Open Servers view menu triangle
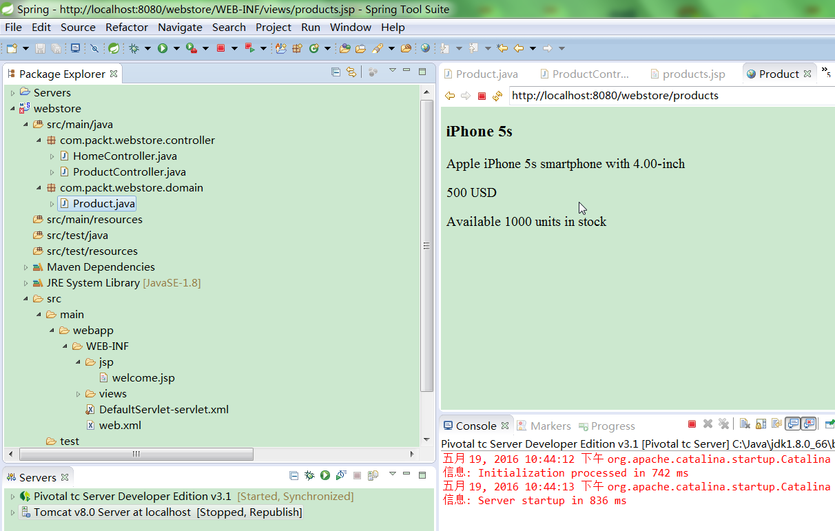Screen dimensions: 835x531 tap(392, 473)
